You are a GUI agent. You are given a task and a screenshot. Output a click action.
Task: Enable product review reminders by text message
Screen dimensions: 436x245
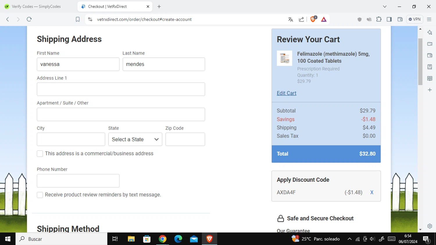[40, 195]
